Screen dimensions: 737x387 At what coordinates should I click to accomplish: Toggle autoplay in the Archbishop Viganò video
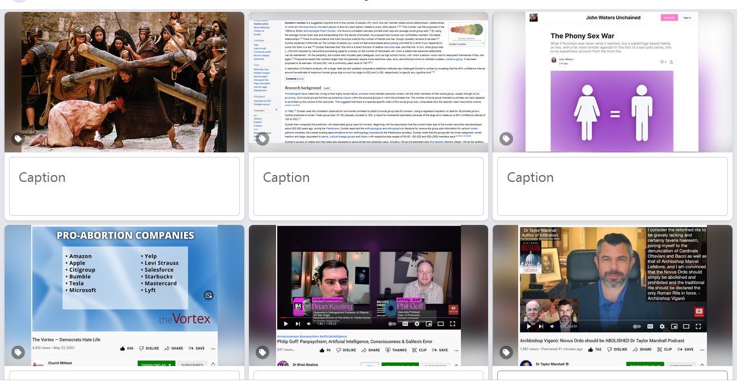coord(637,326)
